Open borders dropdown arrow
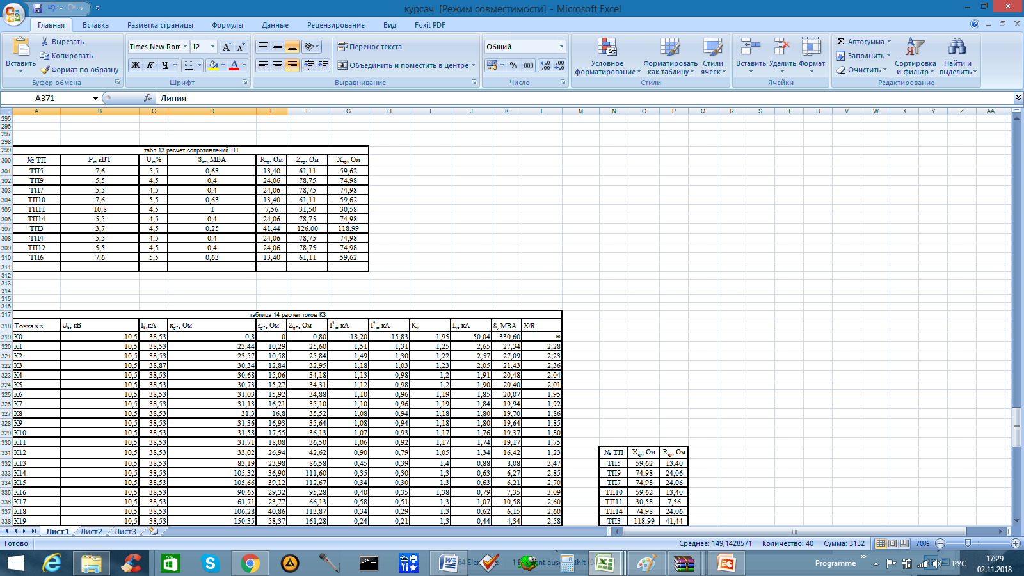The image size is (1024, 576). [199, 65]
